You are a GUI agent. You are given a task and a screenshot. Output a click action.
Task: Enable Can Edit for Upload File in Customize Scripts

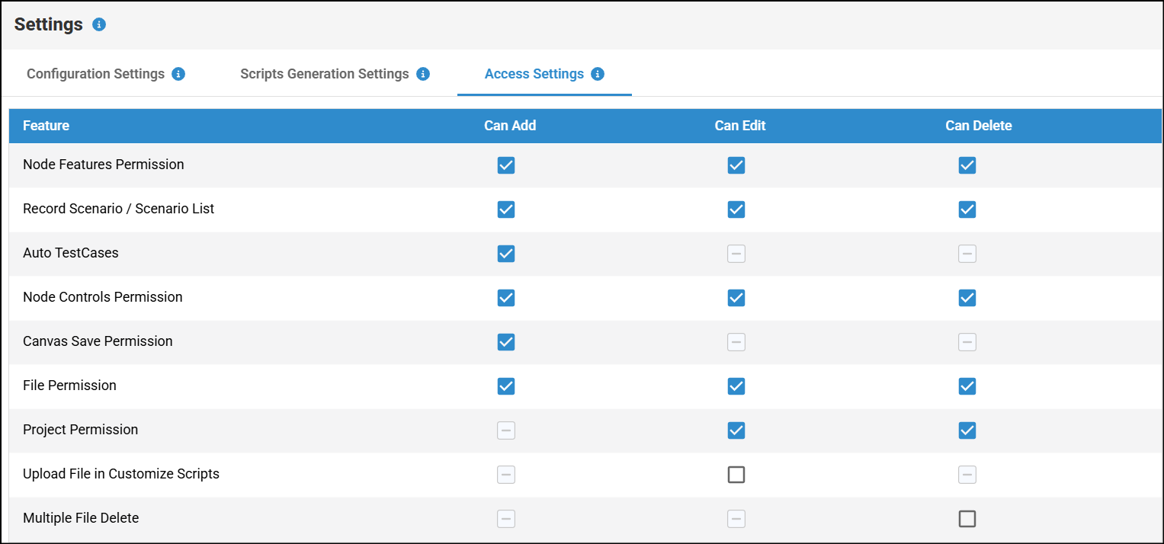coord(736,475)
